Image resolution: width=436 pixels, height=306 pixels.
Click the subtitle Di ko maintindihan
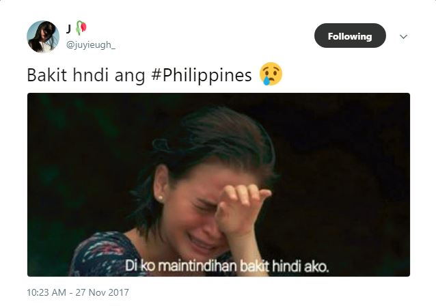[182, 266]
